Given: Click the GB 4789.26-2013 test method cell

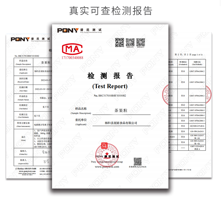Looking at the screenshot, I should pos(197,131).
